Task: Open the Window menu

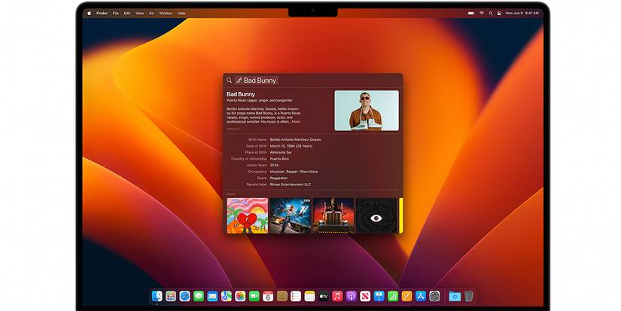Action: [x=166, y=13]
